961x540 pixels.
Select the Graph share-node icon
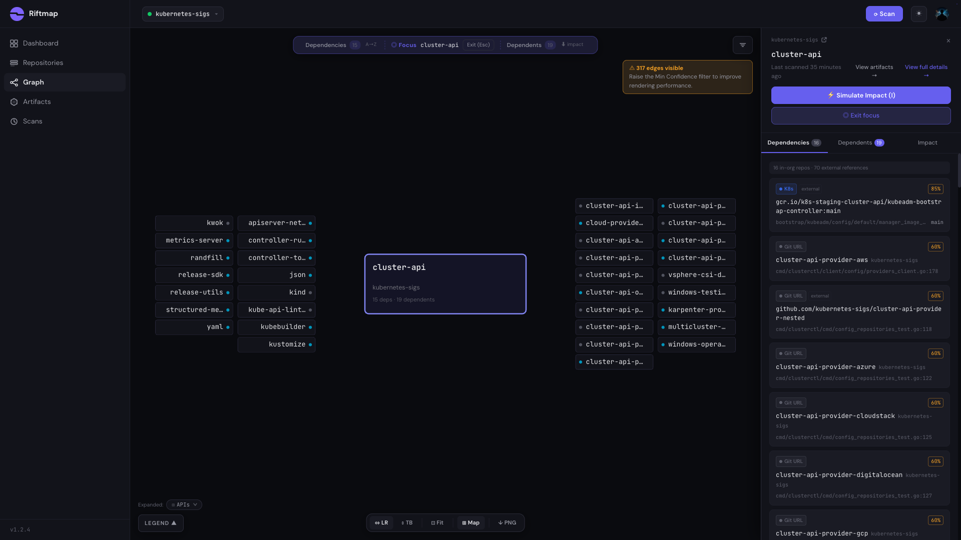point(14,82)
